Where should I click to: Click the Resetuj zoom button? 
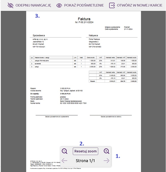86,151
